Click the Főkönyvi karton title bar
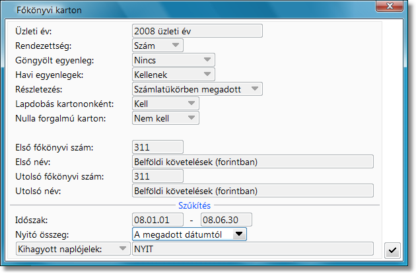 coord(198,7)
